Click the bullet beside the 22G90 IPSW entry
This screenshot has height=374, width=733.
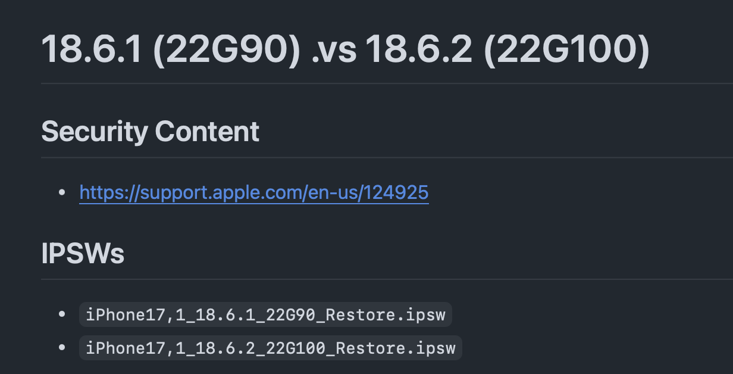[x=62, y=314]
